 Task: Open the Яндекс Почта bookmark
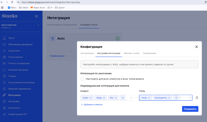tap(38, 8)
